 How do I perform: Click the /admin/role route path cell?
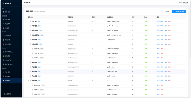pos(111,76)
